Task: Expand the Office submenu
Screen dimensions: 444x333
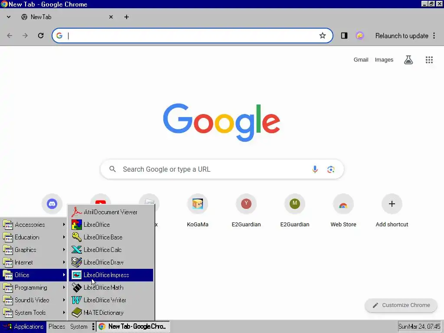Action: point(34,275)
